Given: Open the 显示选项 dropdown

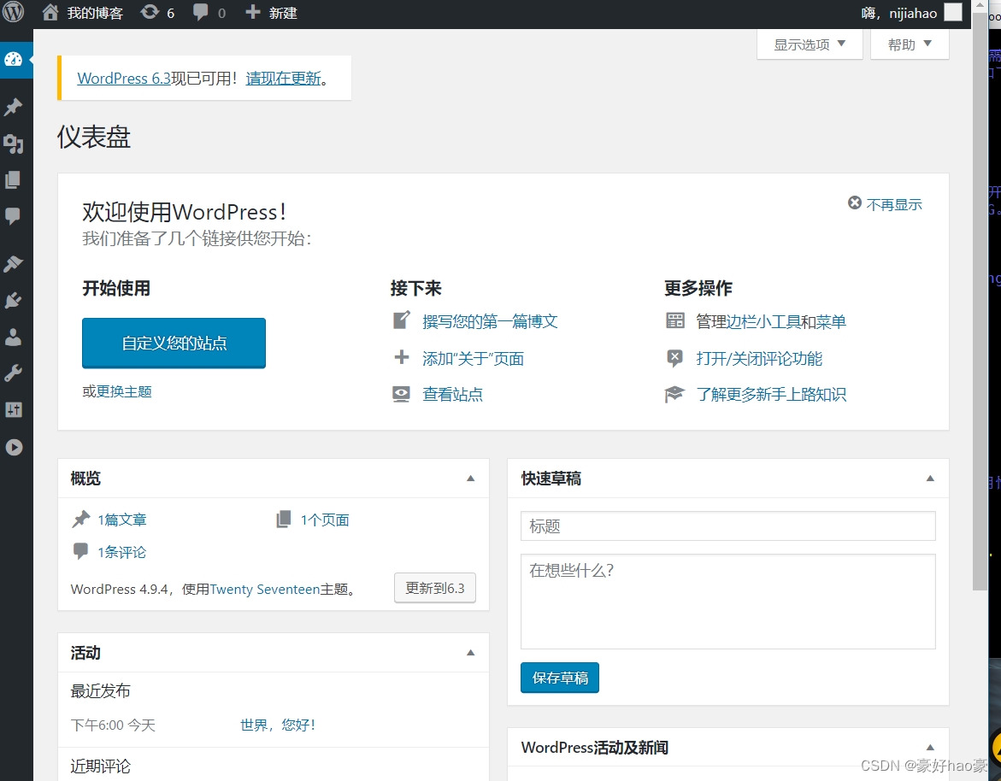Looking at the screenshot, I should click(810, 44).
